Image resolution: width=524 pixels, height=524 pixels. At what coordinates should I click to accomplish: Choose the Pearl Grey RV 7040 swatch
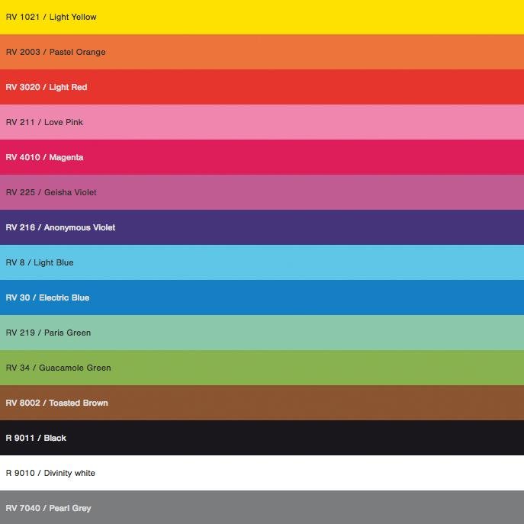pyautogui.click(x=262, y=507)
